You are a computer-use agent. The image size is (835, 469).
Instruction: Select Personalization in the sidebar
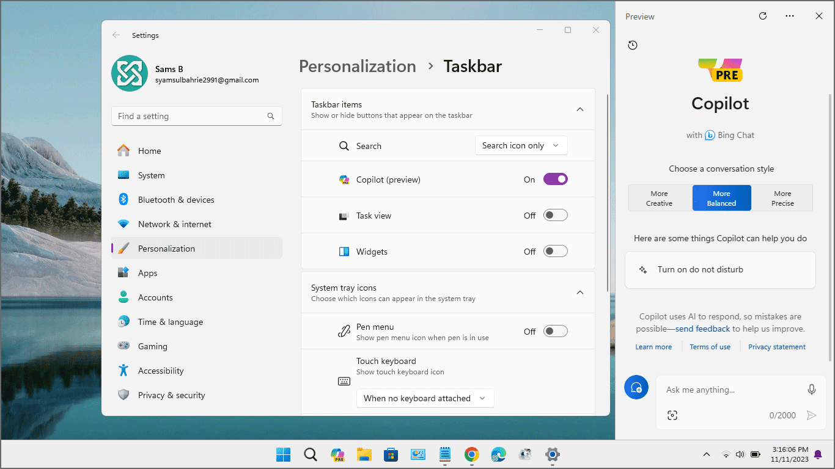(197, 249)
